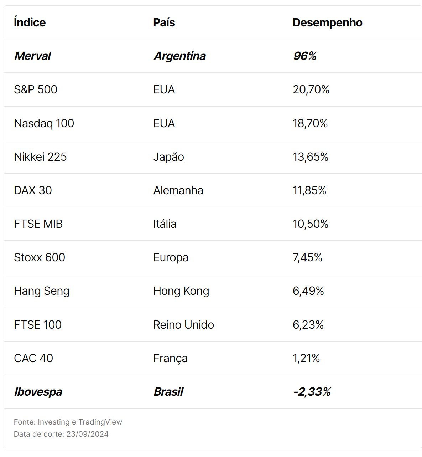This screenshot has width=422, height=457.
Task: Click the País column header
Action: tap(164, 22)
